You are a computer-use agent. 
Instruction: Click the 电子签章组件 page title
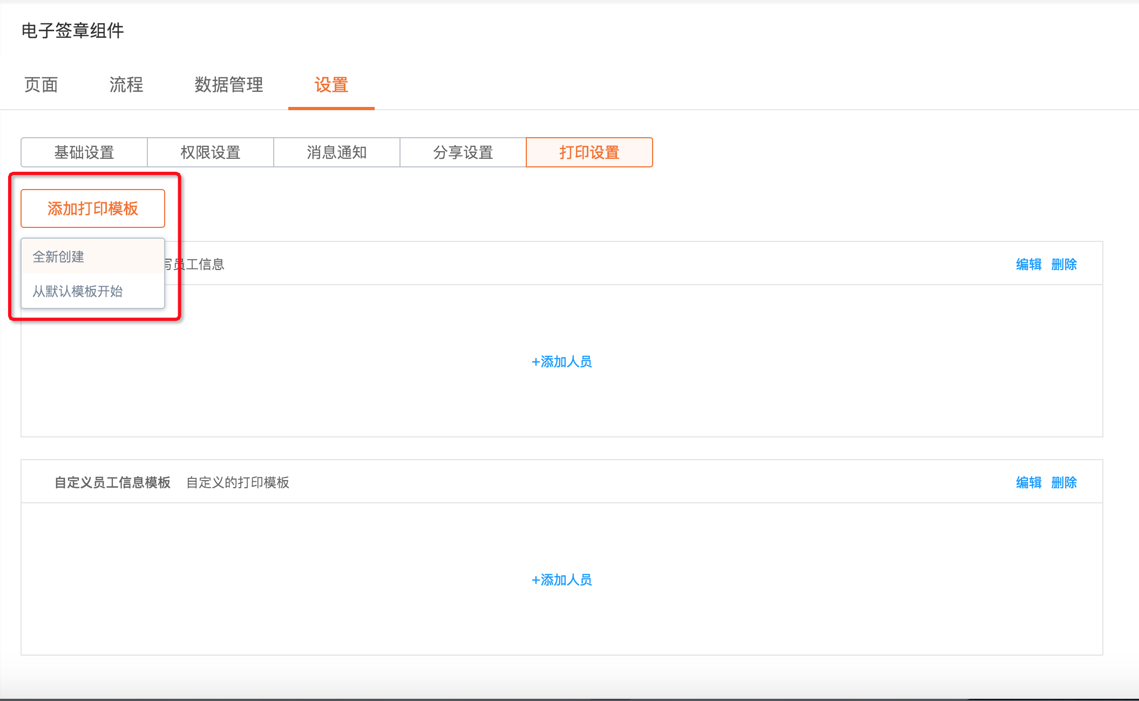coord(73,31)
